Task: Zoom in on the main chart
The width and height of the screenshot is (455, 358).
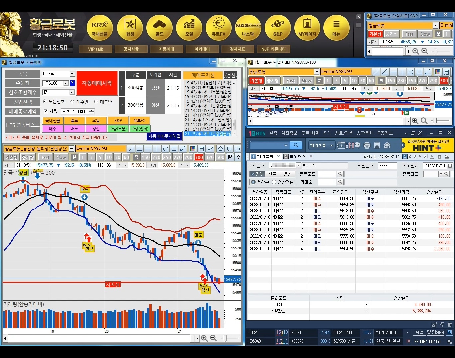Action: tap(204, 338)
